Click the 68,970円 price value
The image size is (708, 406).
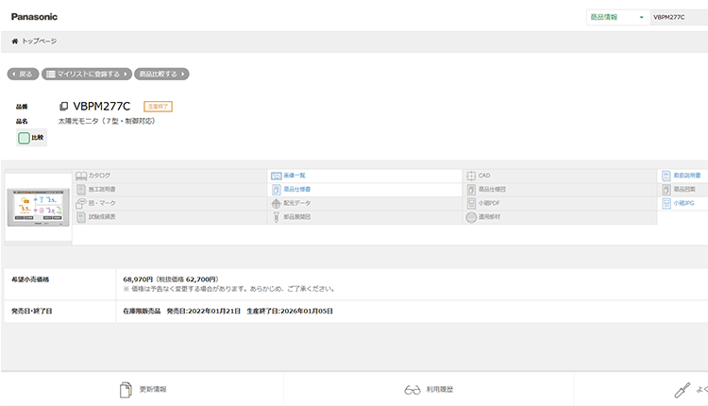[138, 279]
